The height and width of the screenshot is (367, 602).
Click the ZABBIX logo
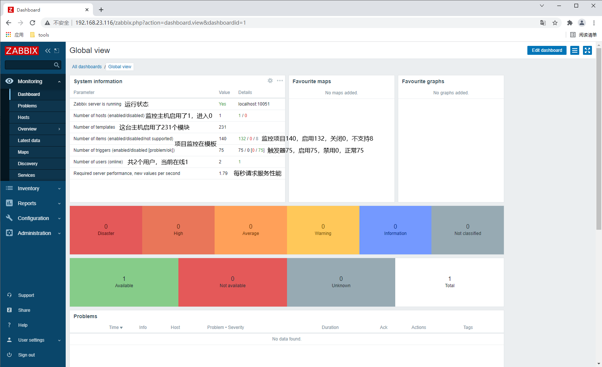click(x=22, y=51)
